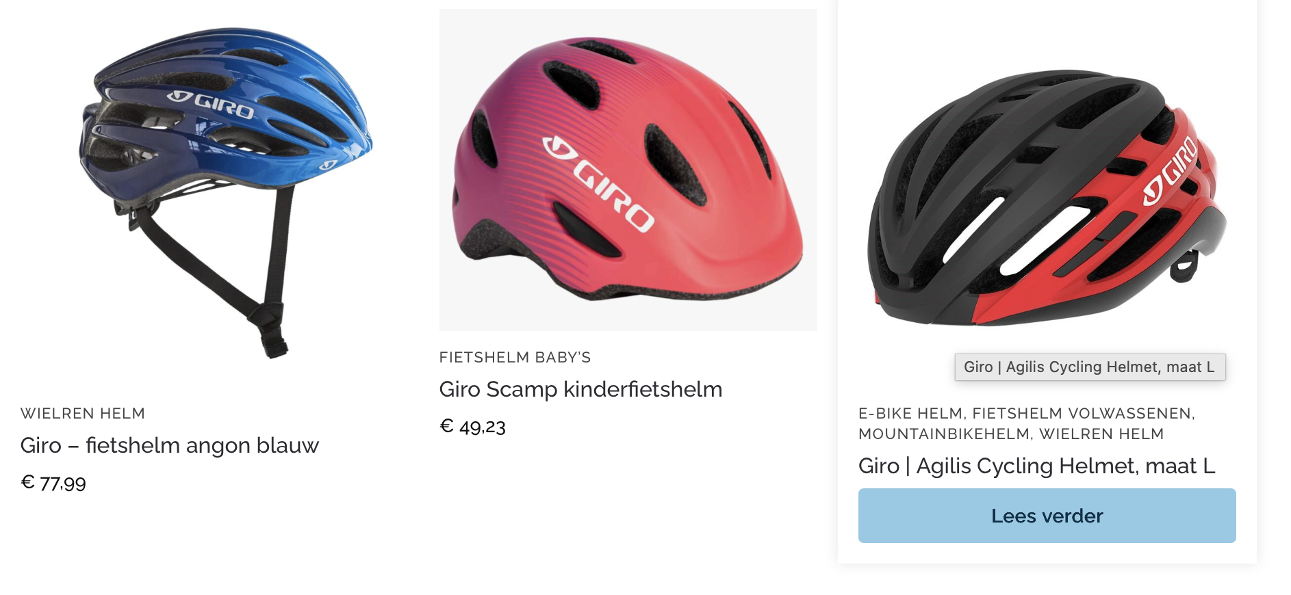The height and width of the screenshot is (595, 1291).
Task: Click the Agilis Cycling Helmet tooltip label
Action: pyautogui.click(x=1090, y=367)
